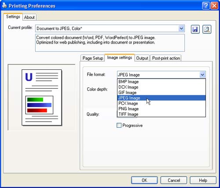Choose DCX Image from the format list

coord(161,87)
